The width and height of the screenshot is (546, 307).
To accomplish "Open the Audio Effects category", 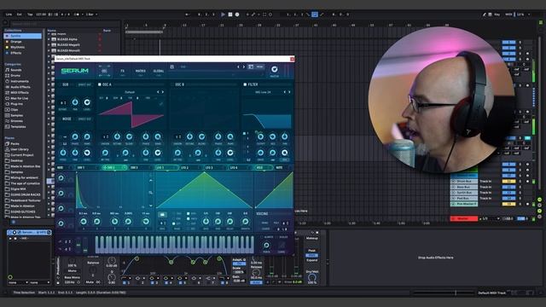I will pyautogui.click(x=20, y=87).
